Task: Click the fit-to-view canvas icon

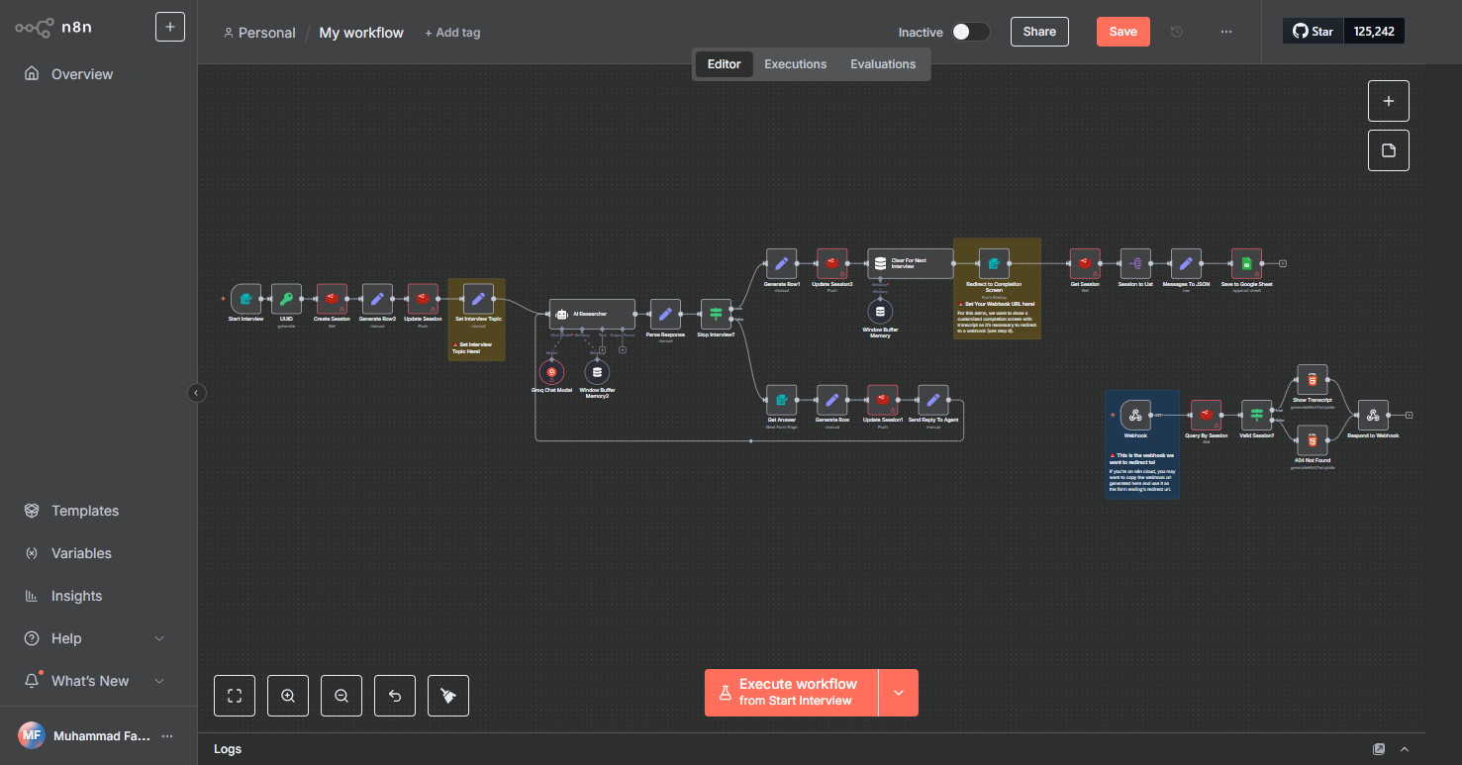Action: coord(235,696)
